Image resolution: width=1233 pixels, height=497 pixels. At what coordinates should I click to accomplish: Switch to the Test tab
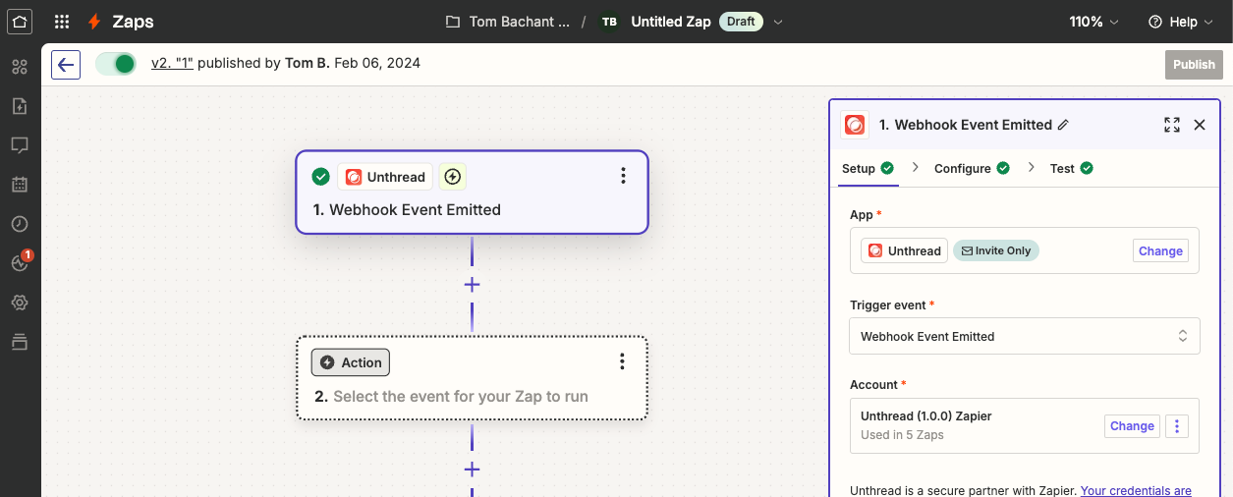click(1071, 168)
